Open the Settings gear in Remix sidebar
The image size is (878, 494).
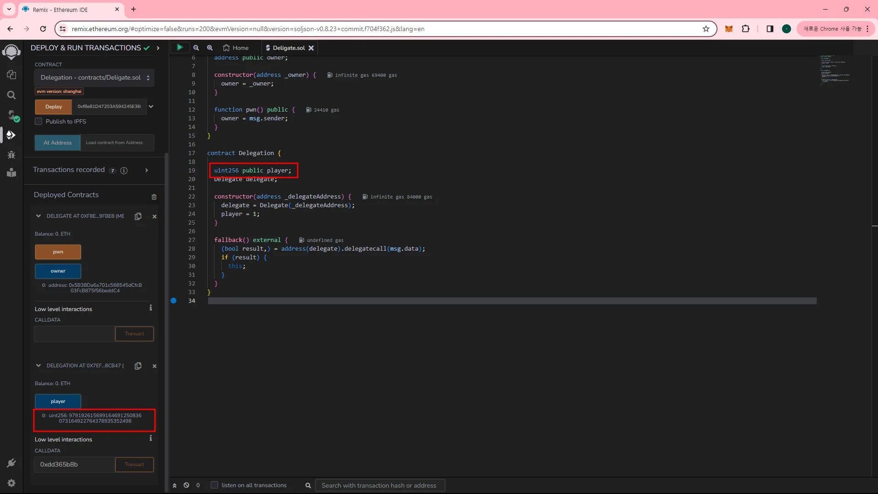click(11, 483)
